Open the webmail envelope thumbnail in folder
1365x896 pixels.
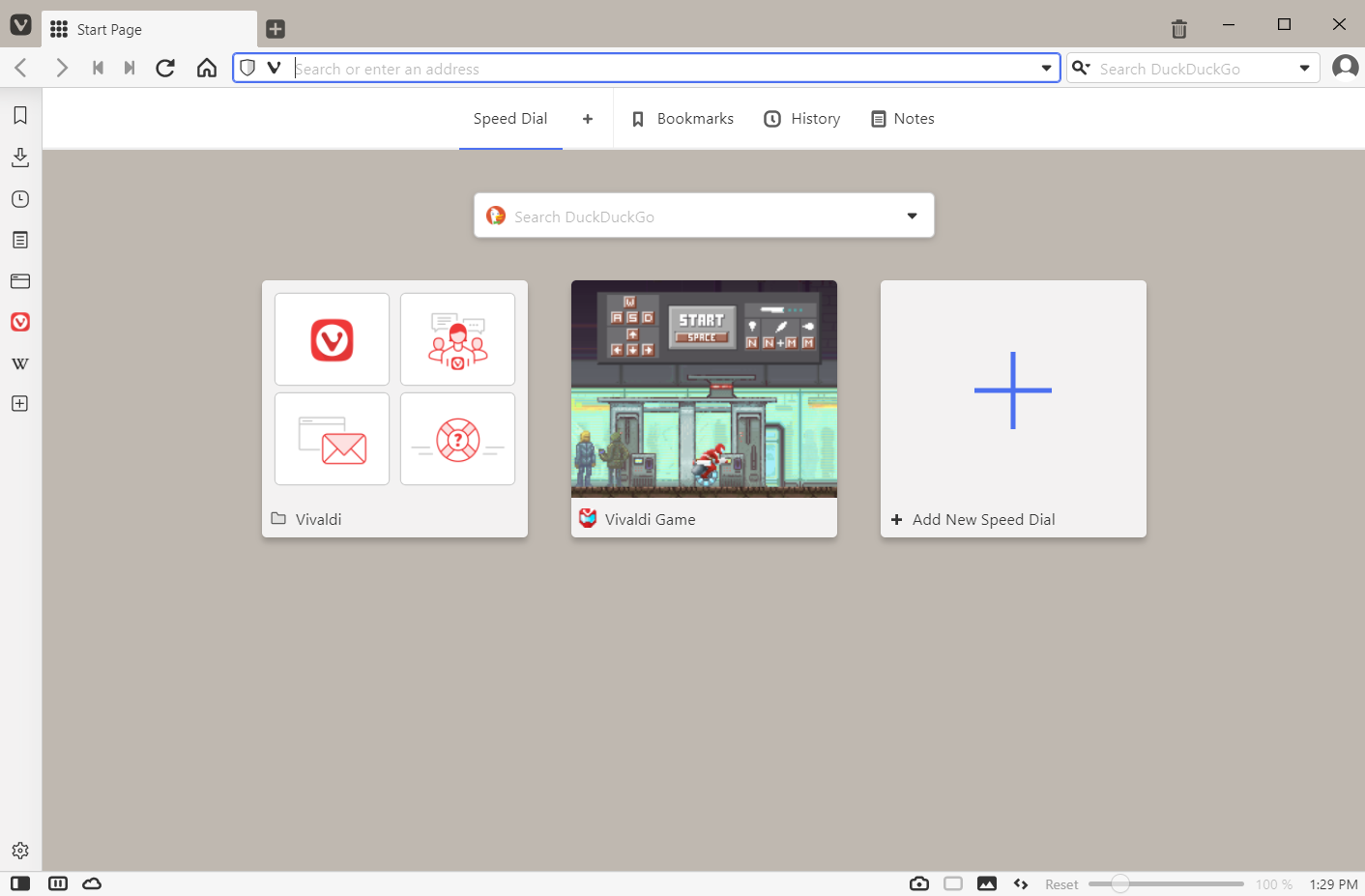(x=332, y=439)
